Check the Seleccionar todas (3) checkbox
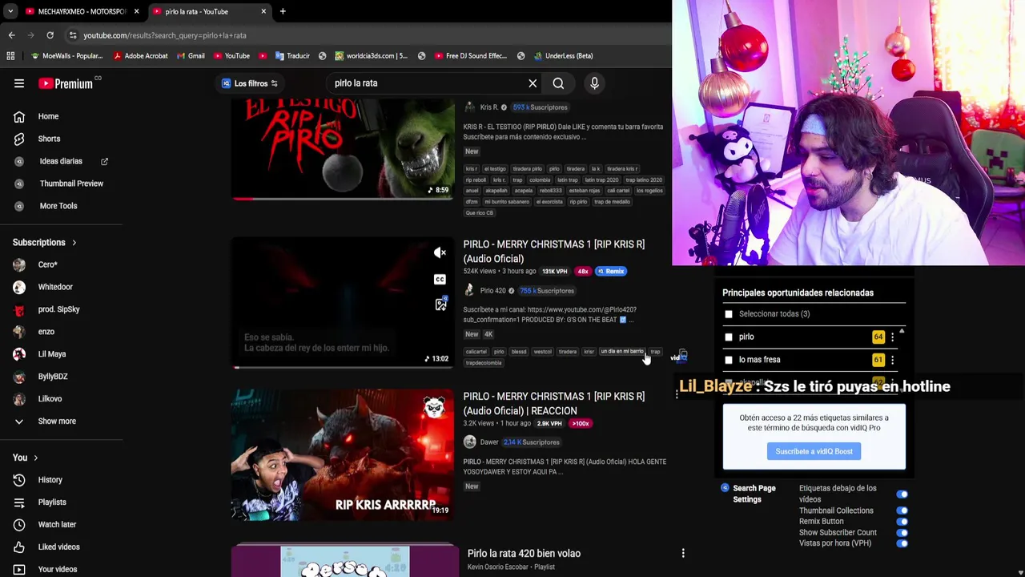Viewport: 1025px width, 577px height. coord(729,314)
